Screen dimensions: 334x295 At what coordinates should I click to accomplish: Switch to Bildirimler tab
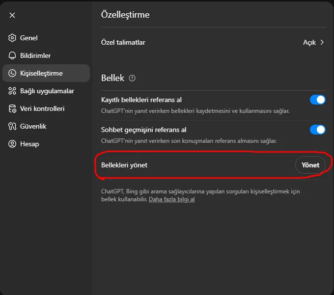[x=35, y=55]
